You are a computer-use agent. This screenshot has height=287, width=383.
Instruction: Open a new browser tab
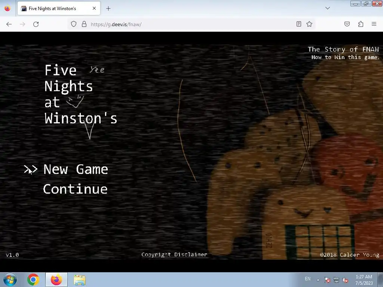[x=108, y=9]
